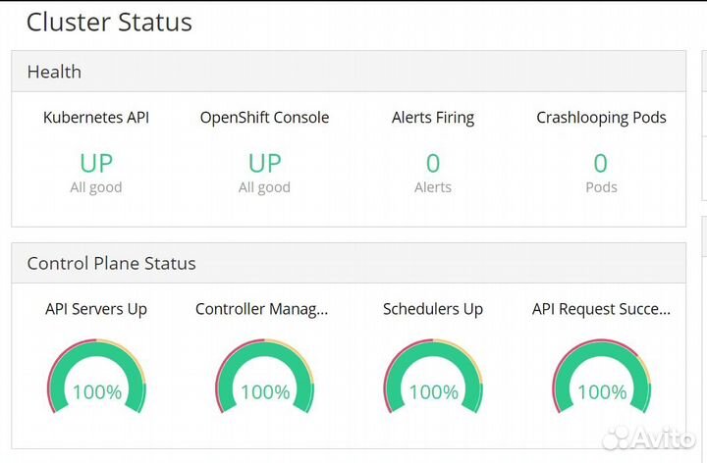707x463 pixels.
Task: Open the OpenShift Console stat title
Action: (x=264, y=118)
